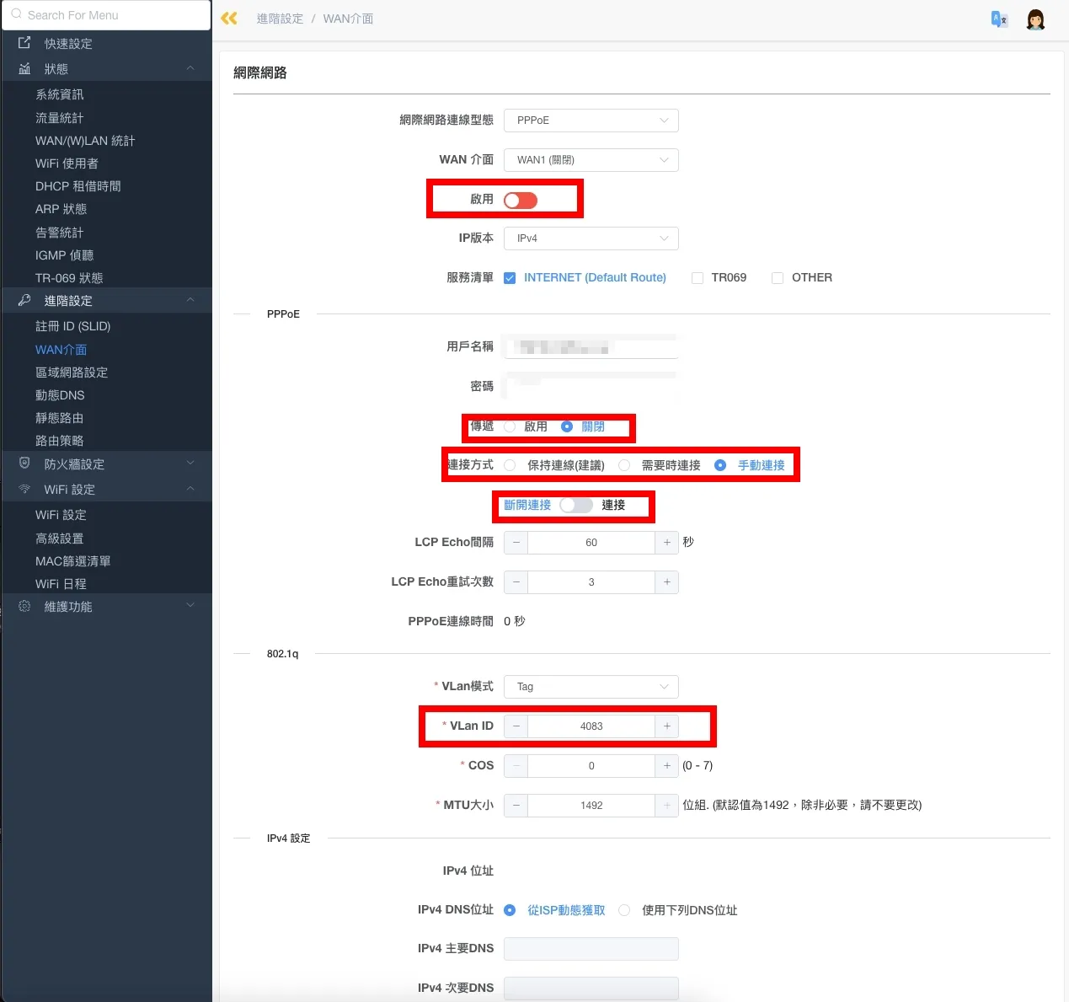Screen dimensions: 1069x1002
Task: Click the search magnifier icon in sidebar
Action: point(17,15)
